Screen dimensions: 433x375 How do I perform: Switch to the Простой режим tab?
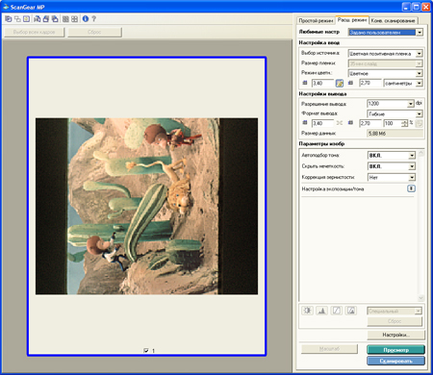coord(316,20)
